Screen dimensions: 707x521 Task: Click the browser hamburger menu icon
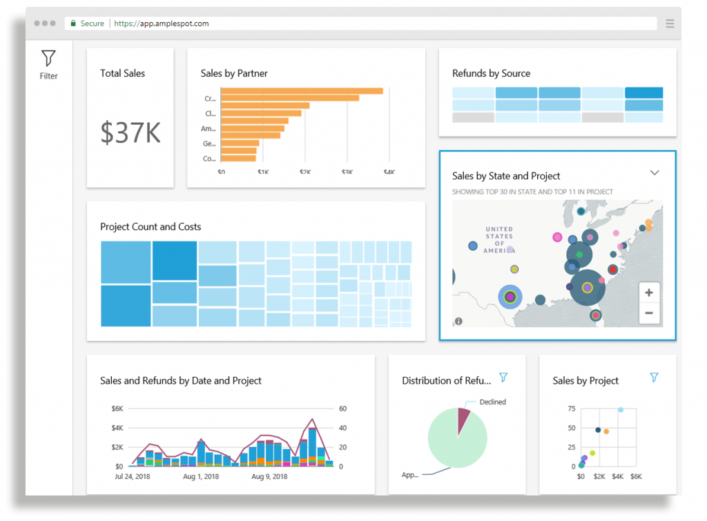670,23
